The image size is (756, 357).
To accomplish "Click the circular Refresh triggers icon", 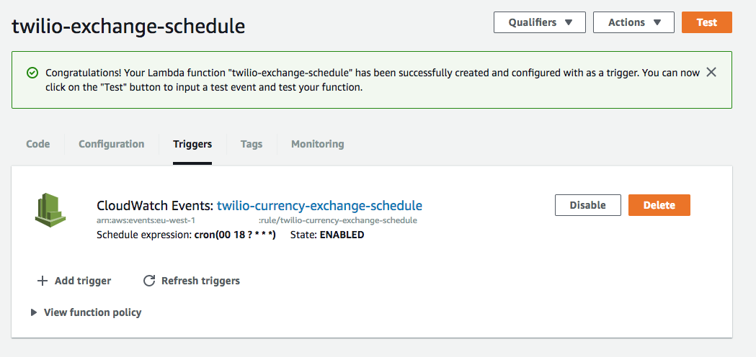I will click(x=149, y=281).
